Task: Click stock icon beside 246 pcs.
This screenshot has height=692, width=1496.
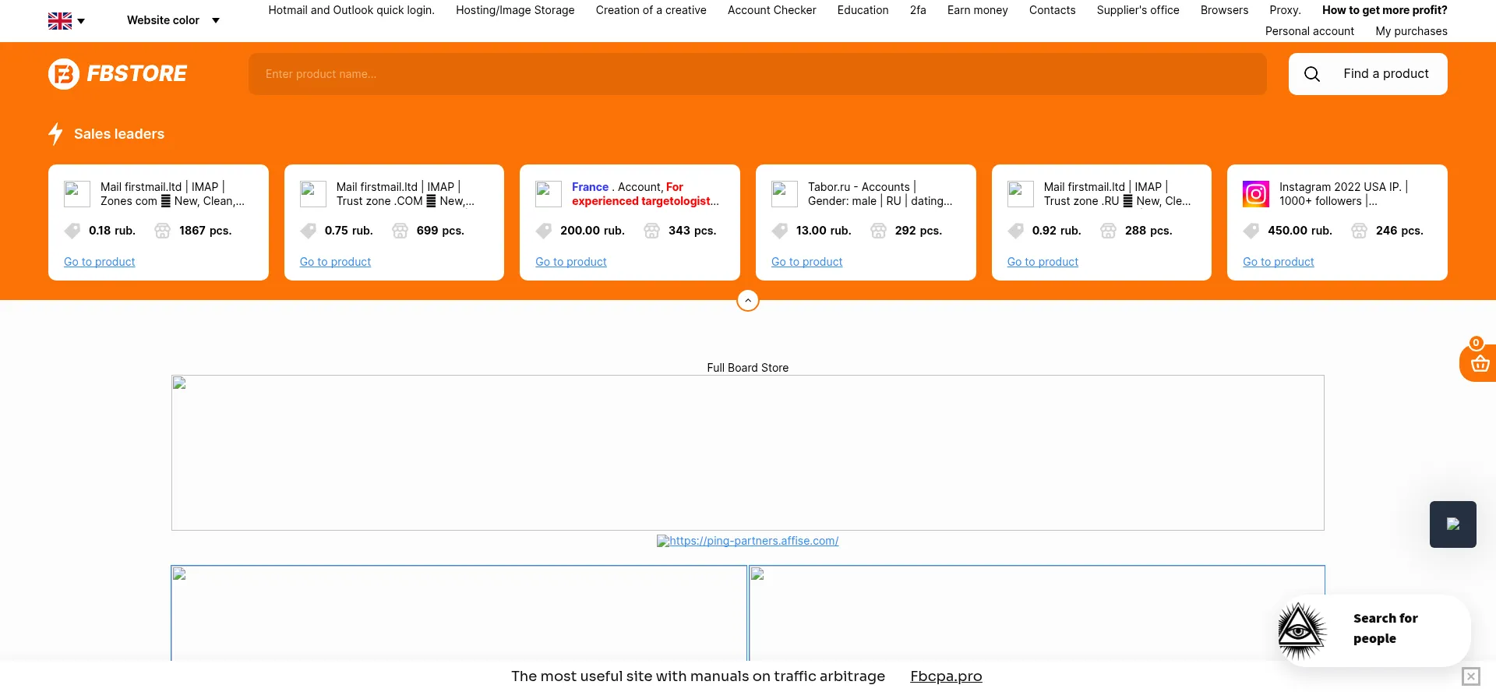Action: pyautogui.click(x=1359, y=231)
